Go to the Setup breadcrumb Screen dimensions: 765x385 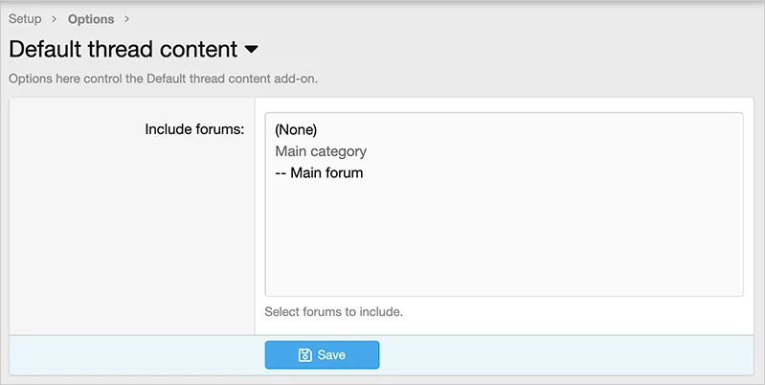pyautogui.click(x=25, y=18)
